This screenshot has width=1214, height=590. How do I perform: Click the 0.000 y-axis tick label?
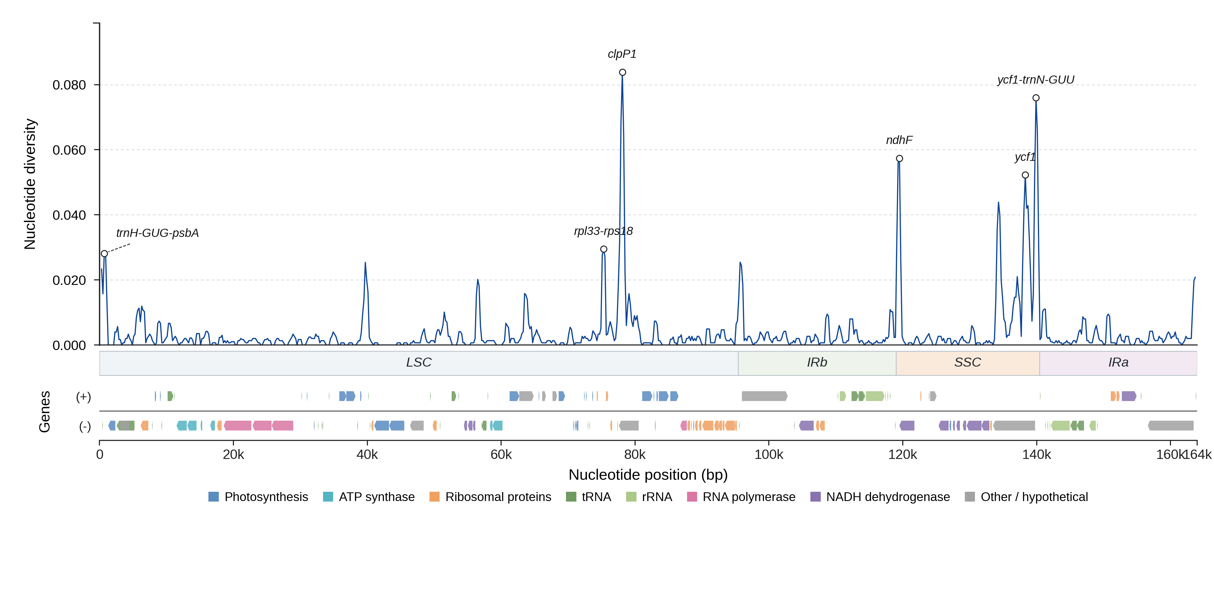point(69,346)
